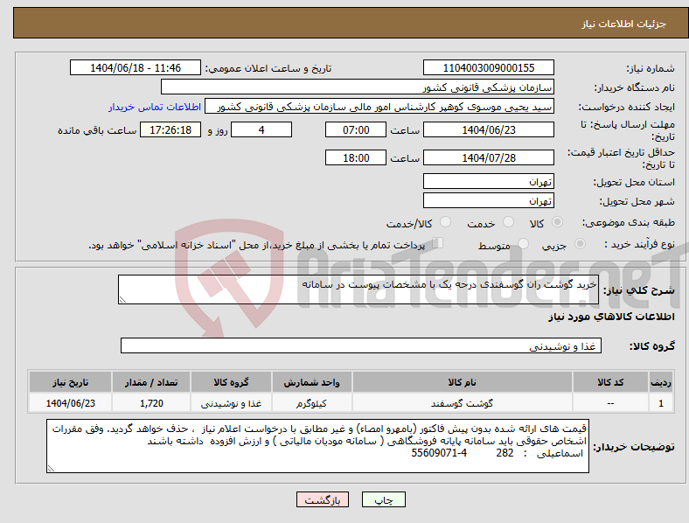
Task: Click the delivery city field تهران
Action: click(489, 201)
